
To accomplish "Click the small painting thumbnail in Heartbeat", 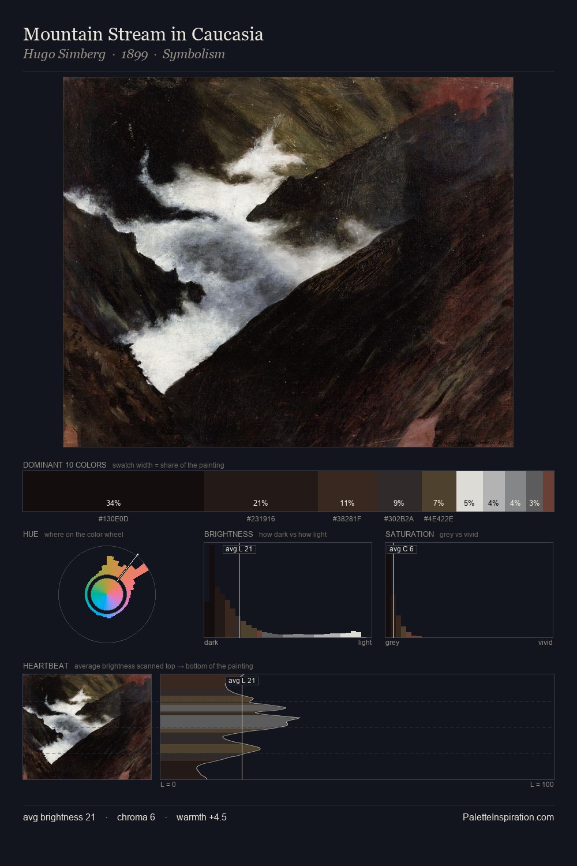I will click(87, 727).
